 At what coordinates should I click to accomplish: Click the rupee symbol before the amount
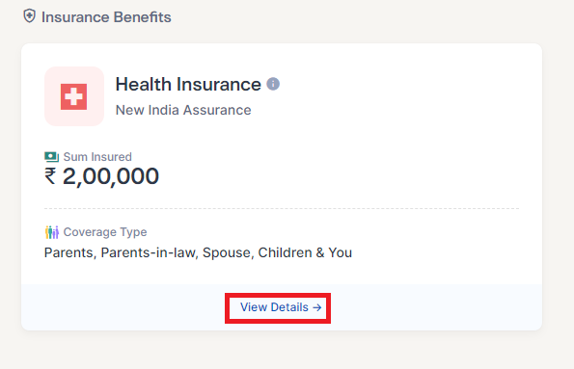tap(50, 176)
